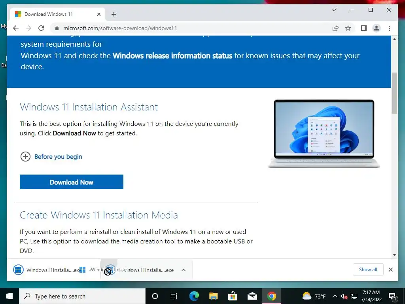The height and width of the screenshot is (304, 405).
Task: Reload the Download Windows 11 page
Action: click(41, 28)
